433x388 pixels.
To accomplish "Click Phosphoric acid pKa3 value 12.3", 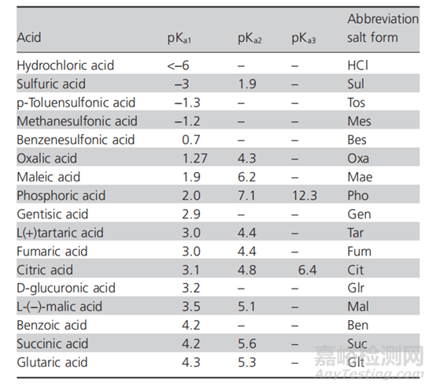I will point(305,196).
